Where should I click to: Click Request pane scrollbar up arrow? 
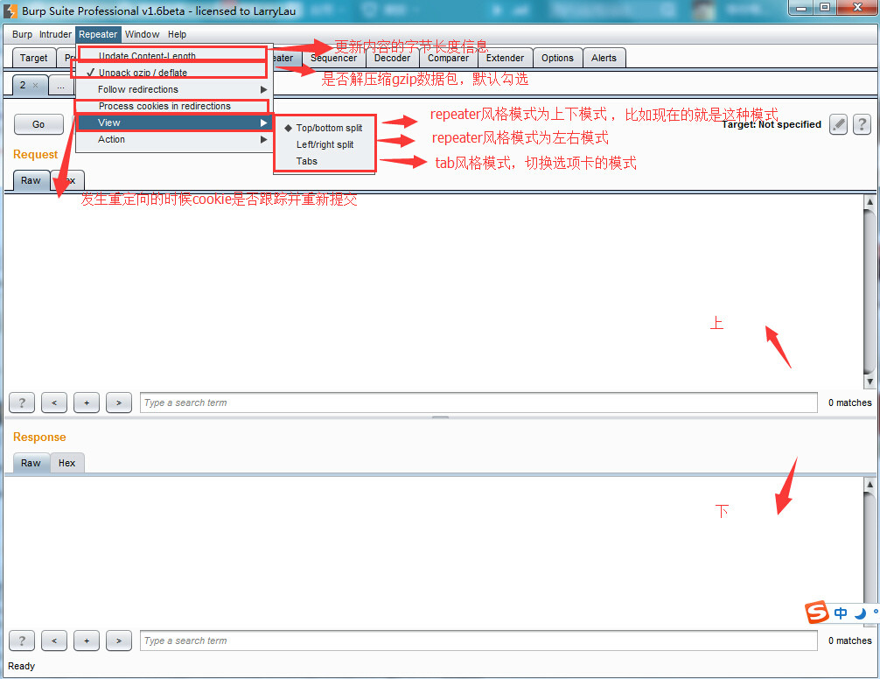[870, 202]
